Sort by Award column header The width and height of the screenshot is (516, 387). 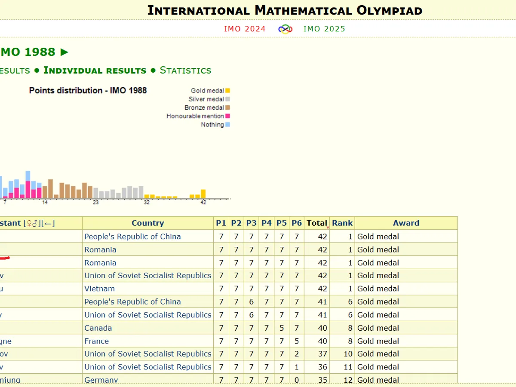pyautogui.click(x=405, y=223)
